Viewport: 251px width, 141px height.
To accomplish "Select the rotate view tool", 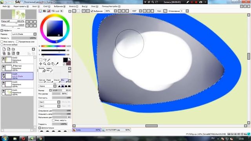I will pyautogui.click(x=49, y=64).
